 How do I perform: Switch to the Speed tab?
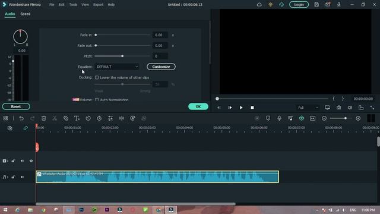pyautogui.click(x=26, y=14)
